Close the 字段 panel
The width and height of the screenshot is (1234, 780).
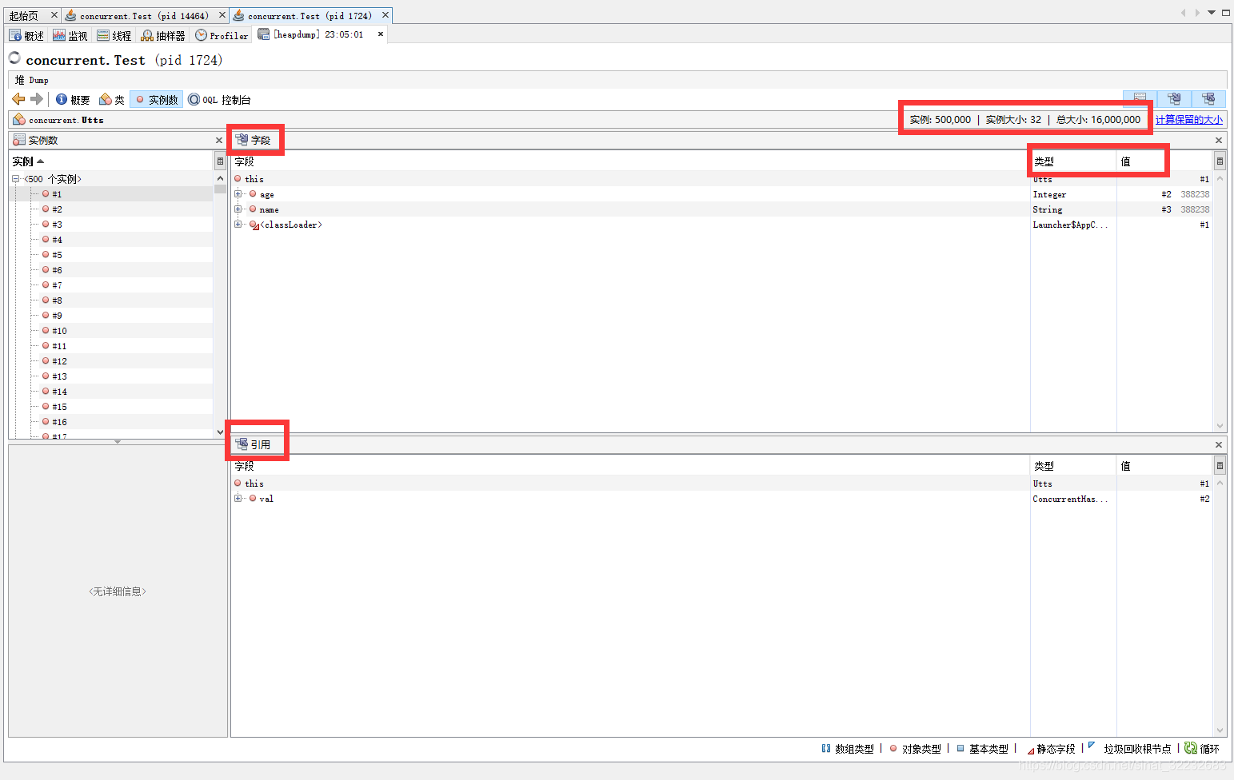[1219, 141]
